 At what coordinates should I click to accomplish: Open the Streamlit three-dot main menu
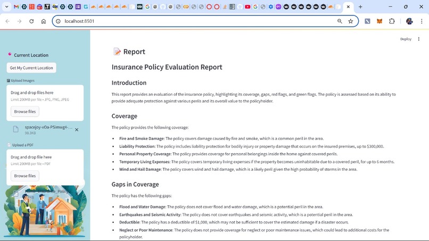pyautogui.click(x=418, y=39)
